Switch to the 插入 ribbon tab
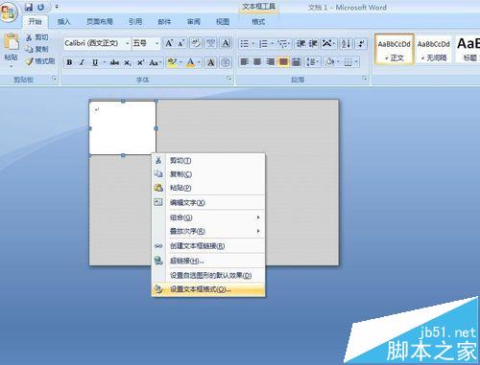480x365 pixels. coord(63,22)
